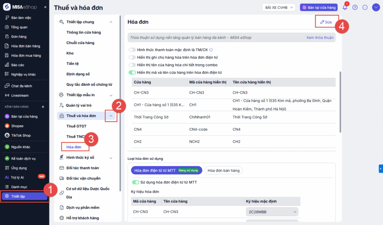Click the Tổng quan icon
Viewport: 383px width, 225px height.
(x=7, y=27)
